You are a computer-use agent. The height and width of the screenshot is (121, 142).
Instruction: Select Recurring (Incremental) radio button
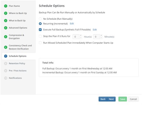click(40, 24)
